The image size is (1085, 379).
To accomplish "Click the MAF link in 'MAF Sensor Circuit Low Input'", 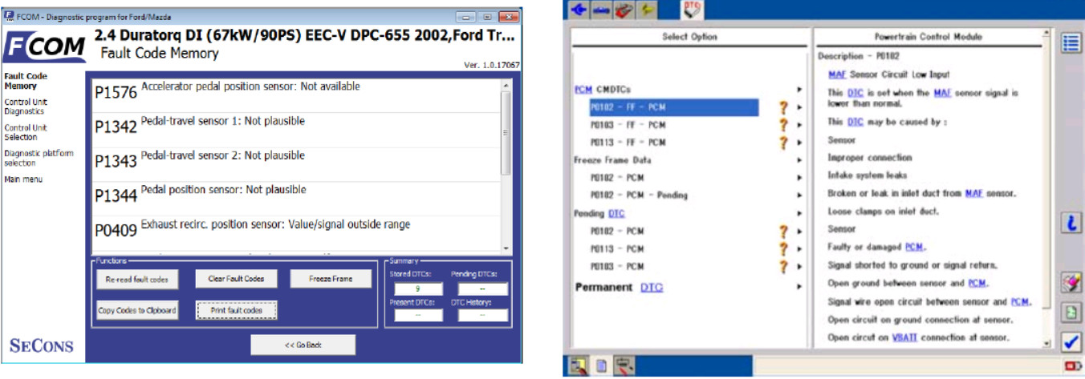I will coord(835,75).
